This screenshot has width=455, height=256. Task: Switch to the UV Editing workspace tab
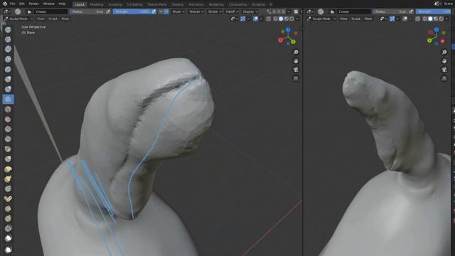coord(134,5)
